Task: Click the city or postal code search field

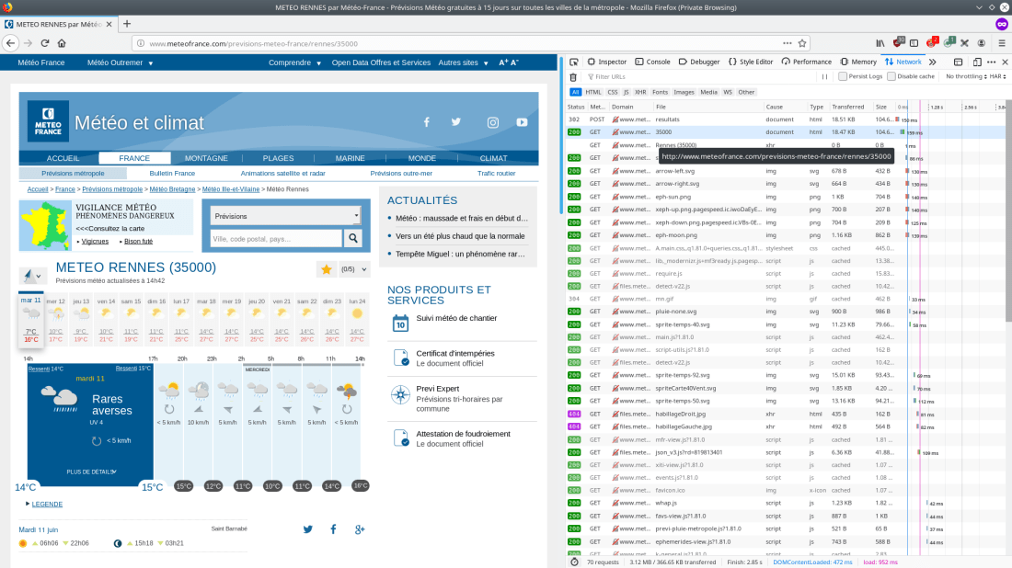Action: click(274, 239)
